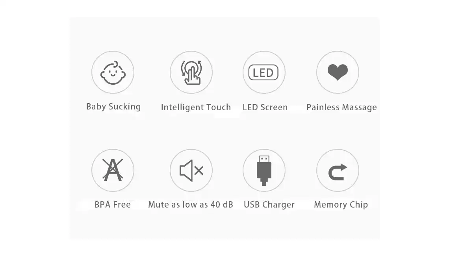Click the LED letters inside rounded rectangle
The width and height of the screenshot is (449, 256).
tap(263, 73)
